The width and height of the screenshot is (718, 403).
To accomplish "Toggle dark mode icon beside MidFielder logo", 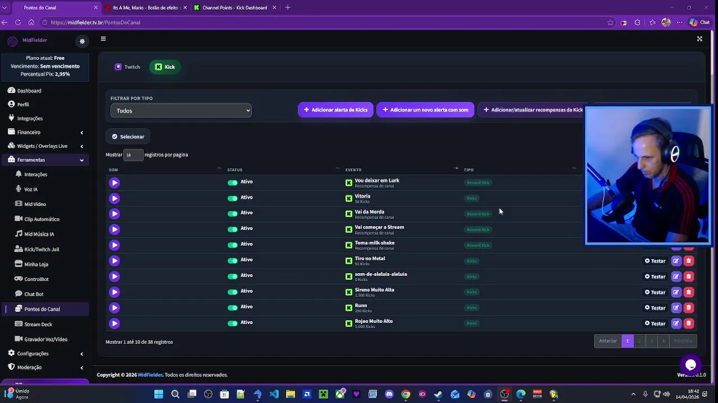I will point(82,41).
